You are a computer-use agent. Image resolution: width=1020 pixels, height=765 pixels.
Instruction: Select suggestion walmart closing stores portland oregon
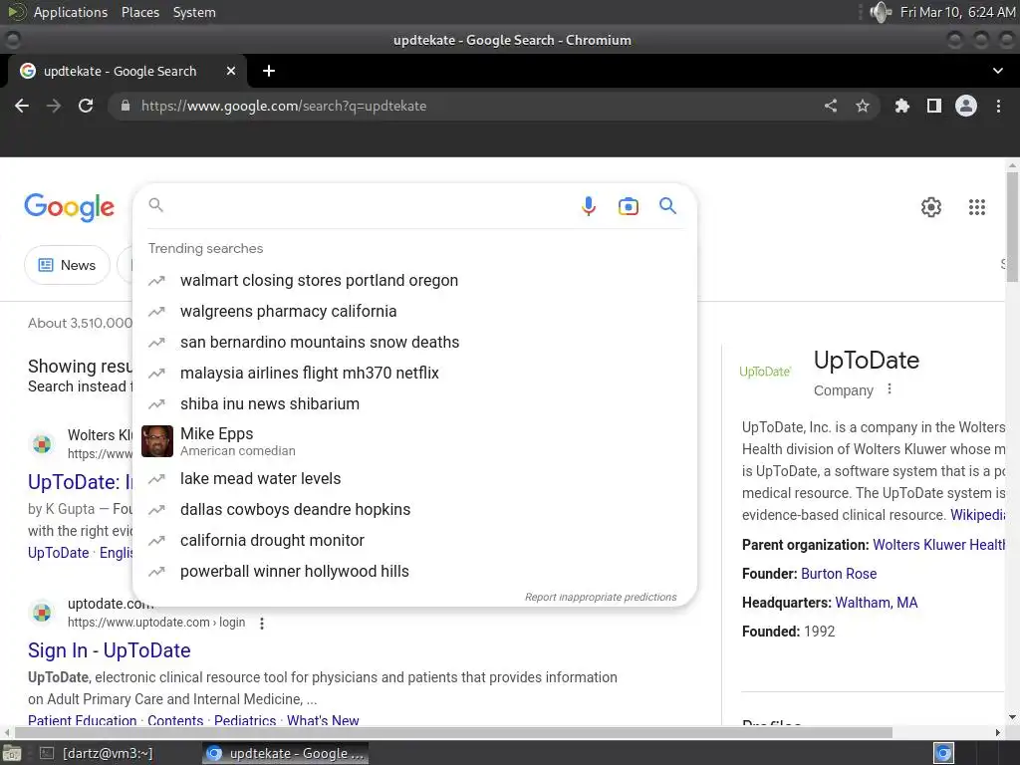414,280
